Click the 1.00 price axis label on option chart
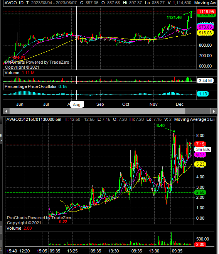This screenshot has height=254, width=219. pos(200,208)
